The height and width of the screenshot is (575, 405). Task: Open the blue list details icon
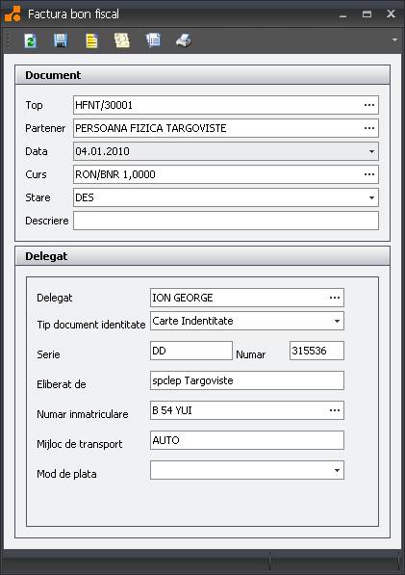[153, 40]
